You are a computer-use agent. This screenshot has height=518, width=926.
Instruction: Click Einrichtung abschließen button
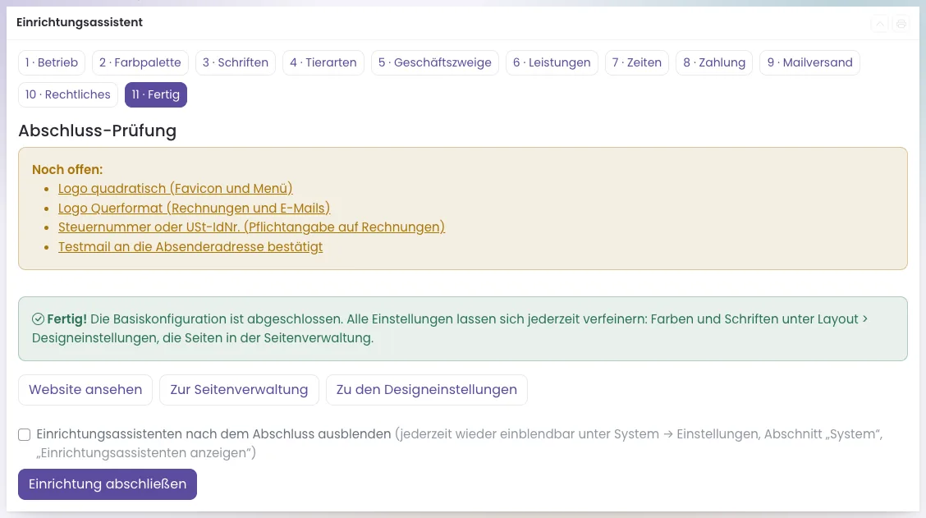click(x=108, y=484)
